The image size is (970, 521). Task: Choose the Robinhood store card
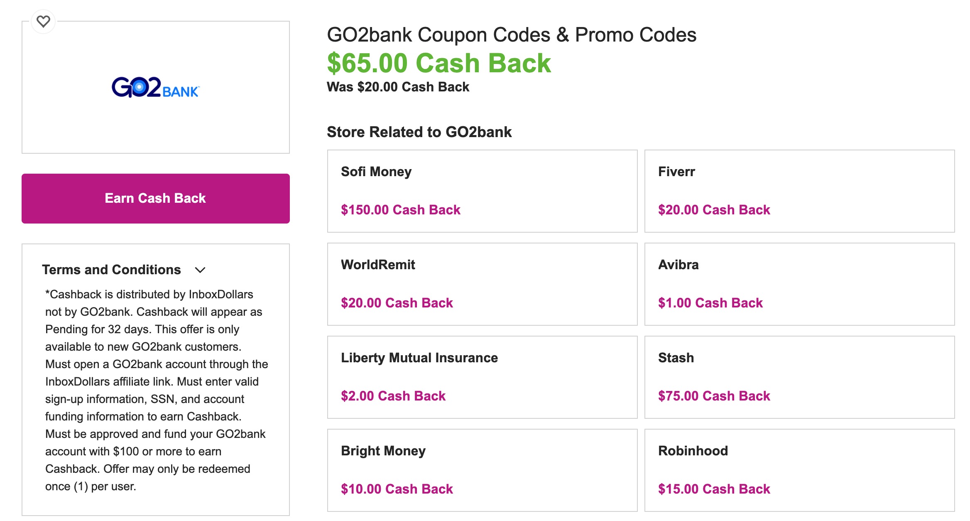799,470
